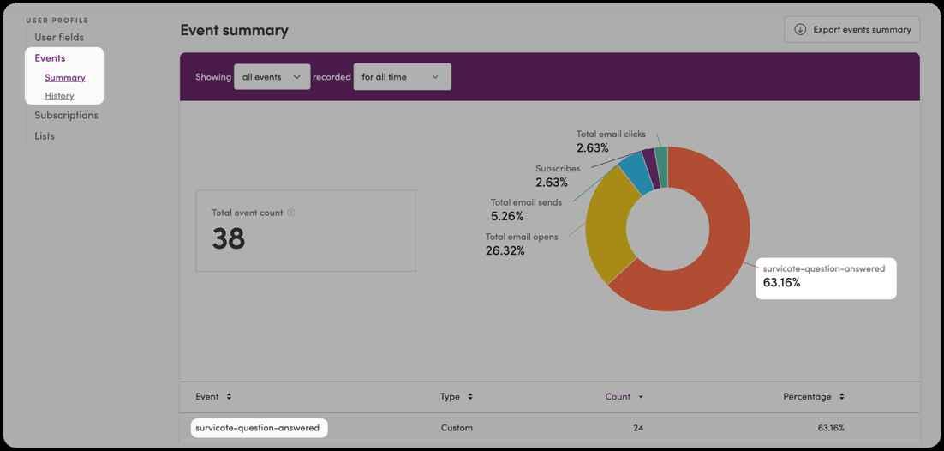
Task: Open Lists in the sidebar
Action: 45,136
